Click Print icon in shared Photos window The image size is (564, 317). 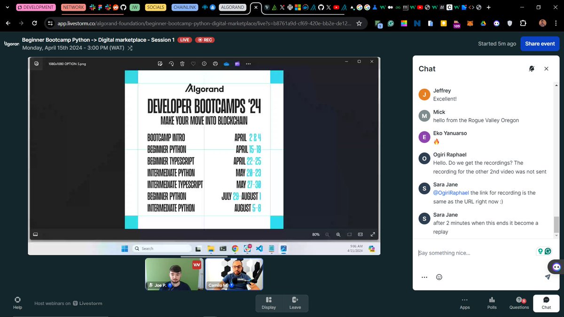pos(215,63)
